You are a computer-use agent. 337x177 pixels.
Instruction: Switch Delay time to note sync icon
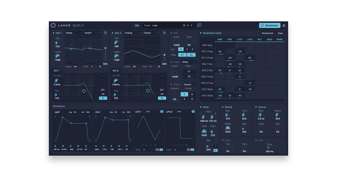[x=215, y=146]
